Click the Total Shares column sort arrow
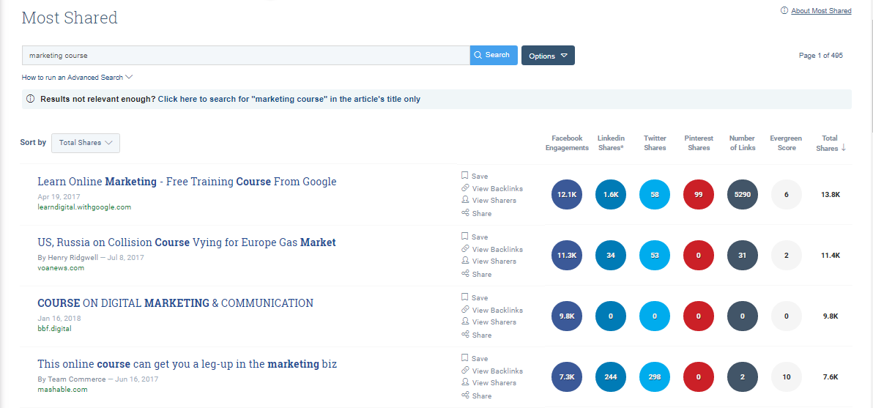The image size is (873, 408). point(844,148)
